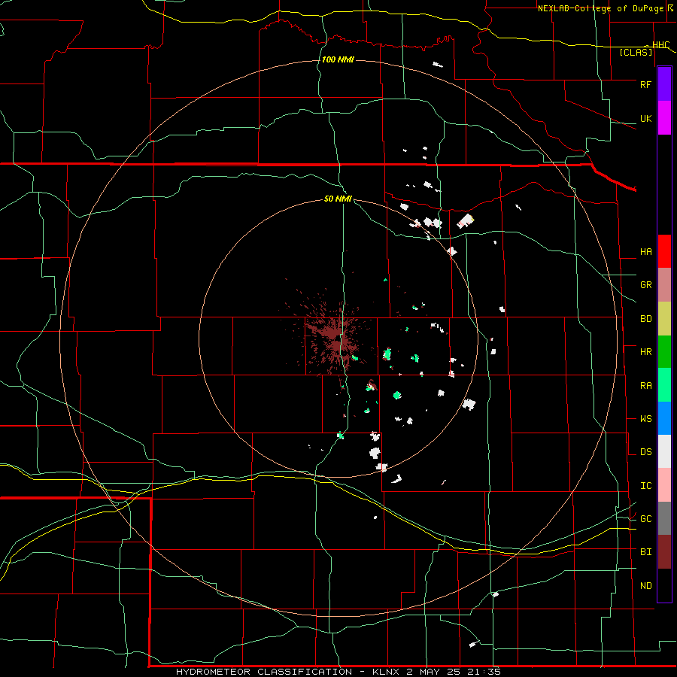Select the salmon GR legend swatch
The height and width of the screenshot is (677, 677).
click(664, 284)
